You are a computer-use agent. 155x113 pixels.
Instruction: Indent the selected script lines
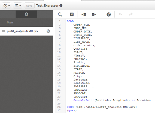[x=84, y=14]
